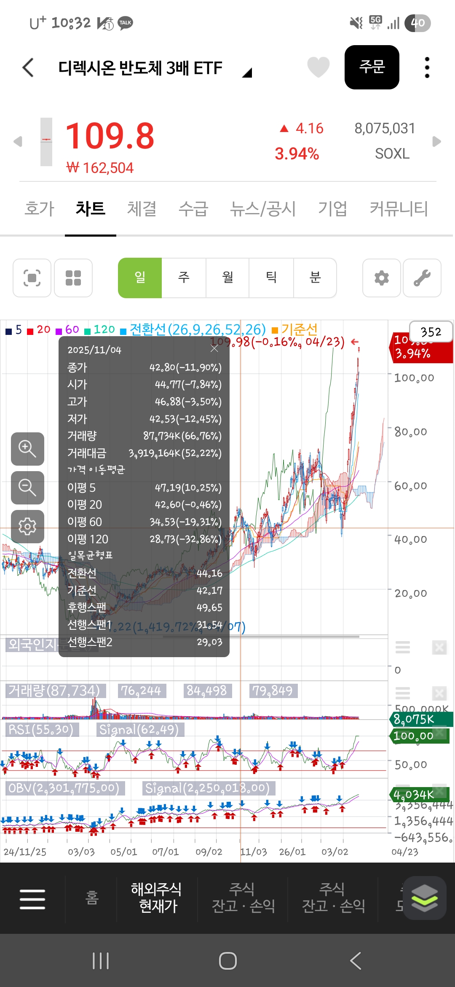Switch to the 호가 tab
Viewport: 455px width, 987px height.
point(39,209)
